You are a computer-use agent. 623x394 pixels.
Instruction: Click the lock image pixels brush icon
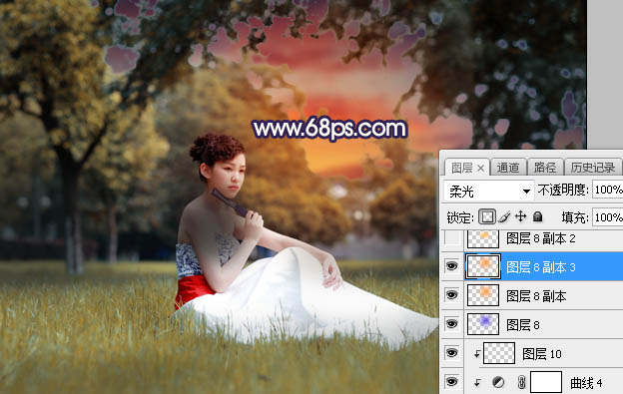point(504,217)
